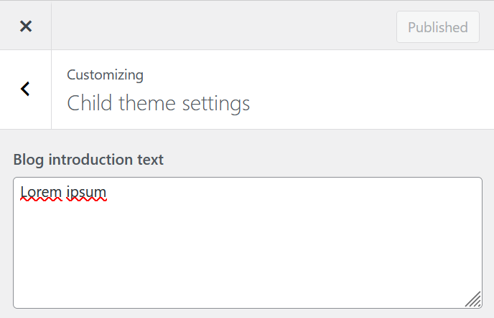Screen dimensions: 494x318
Task: Go back using the left chevron arrow
Action: [x=25, y=89]
